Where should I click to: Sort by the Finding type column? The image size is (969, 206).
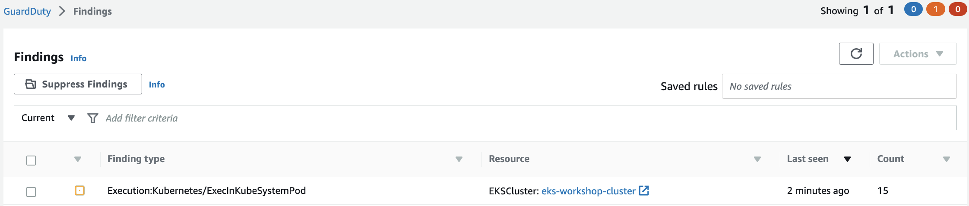[x=459, y=159]
